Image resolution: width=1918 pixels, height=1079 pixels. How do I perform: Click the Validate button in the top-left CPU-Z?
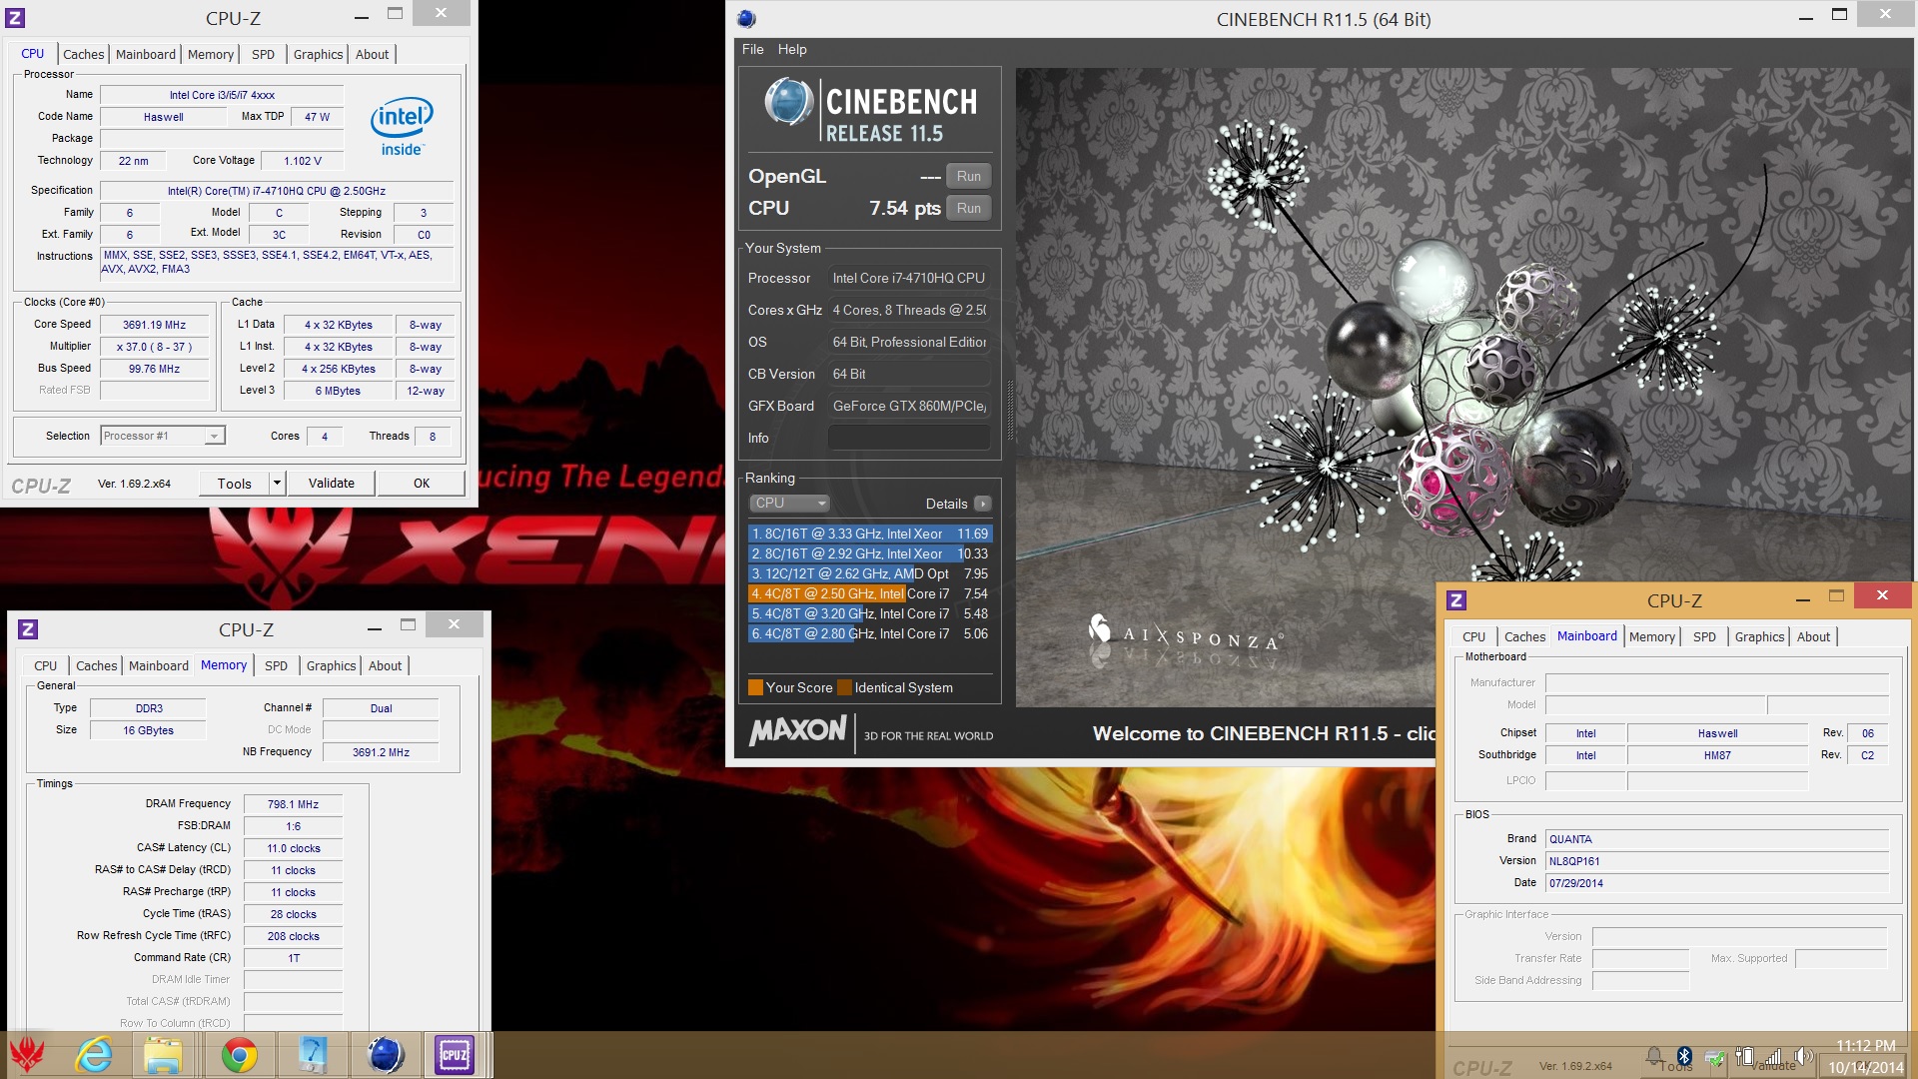(x=332, y=484)
